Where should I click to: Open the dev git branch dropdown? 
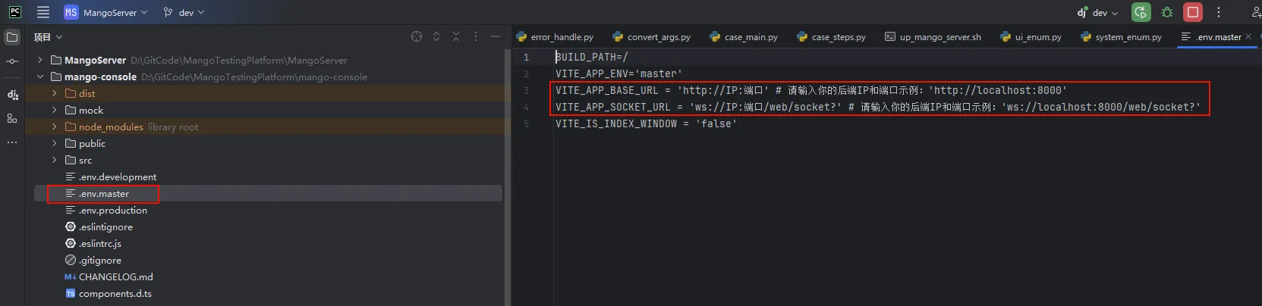[184, 12]
